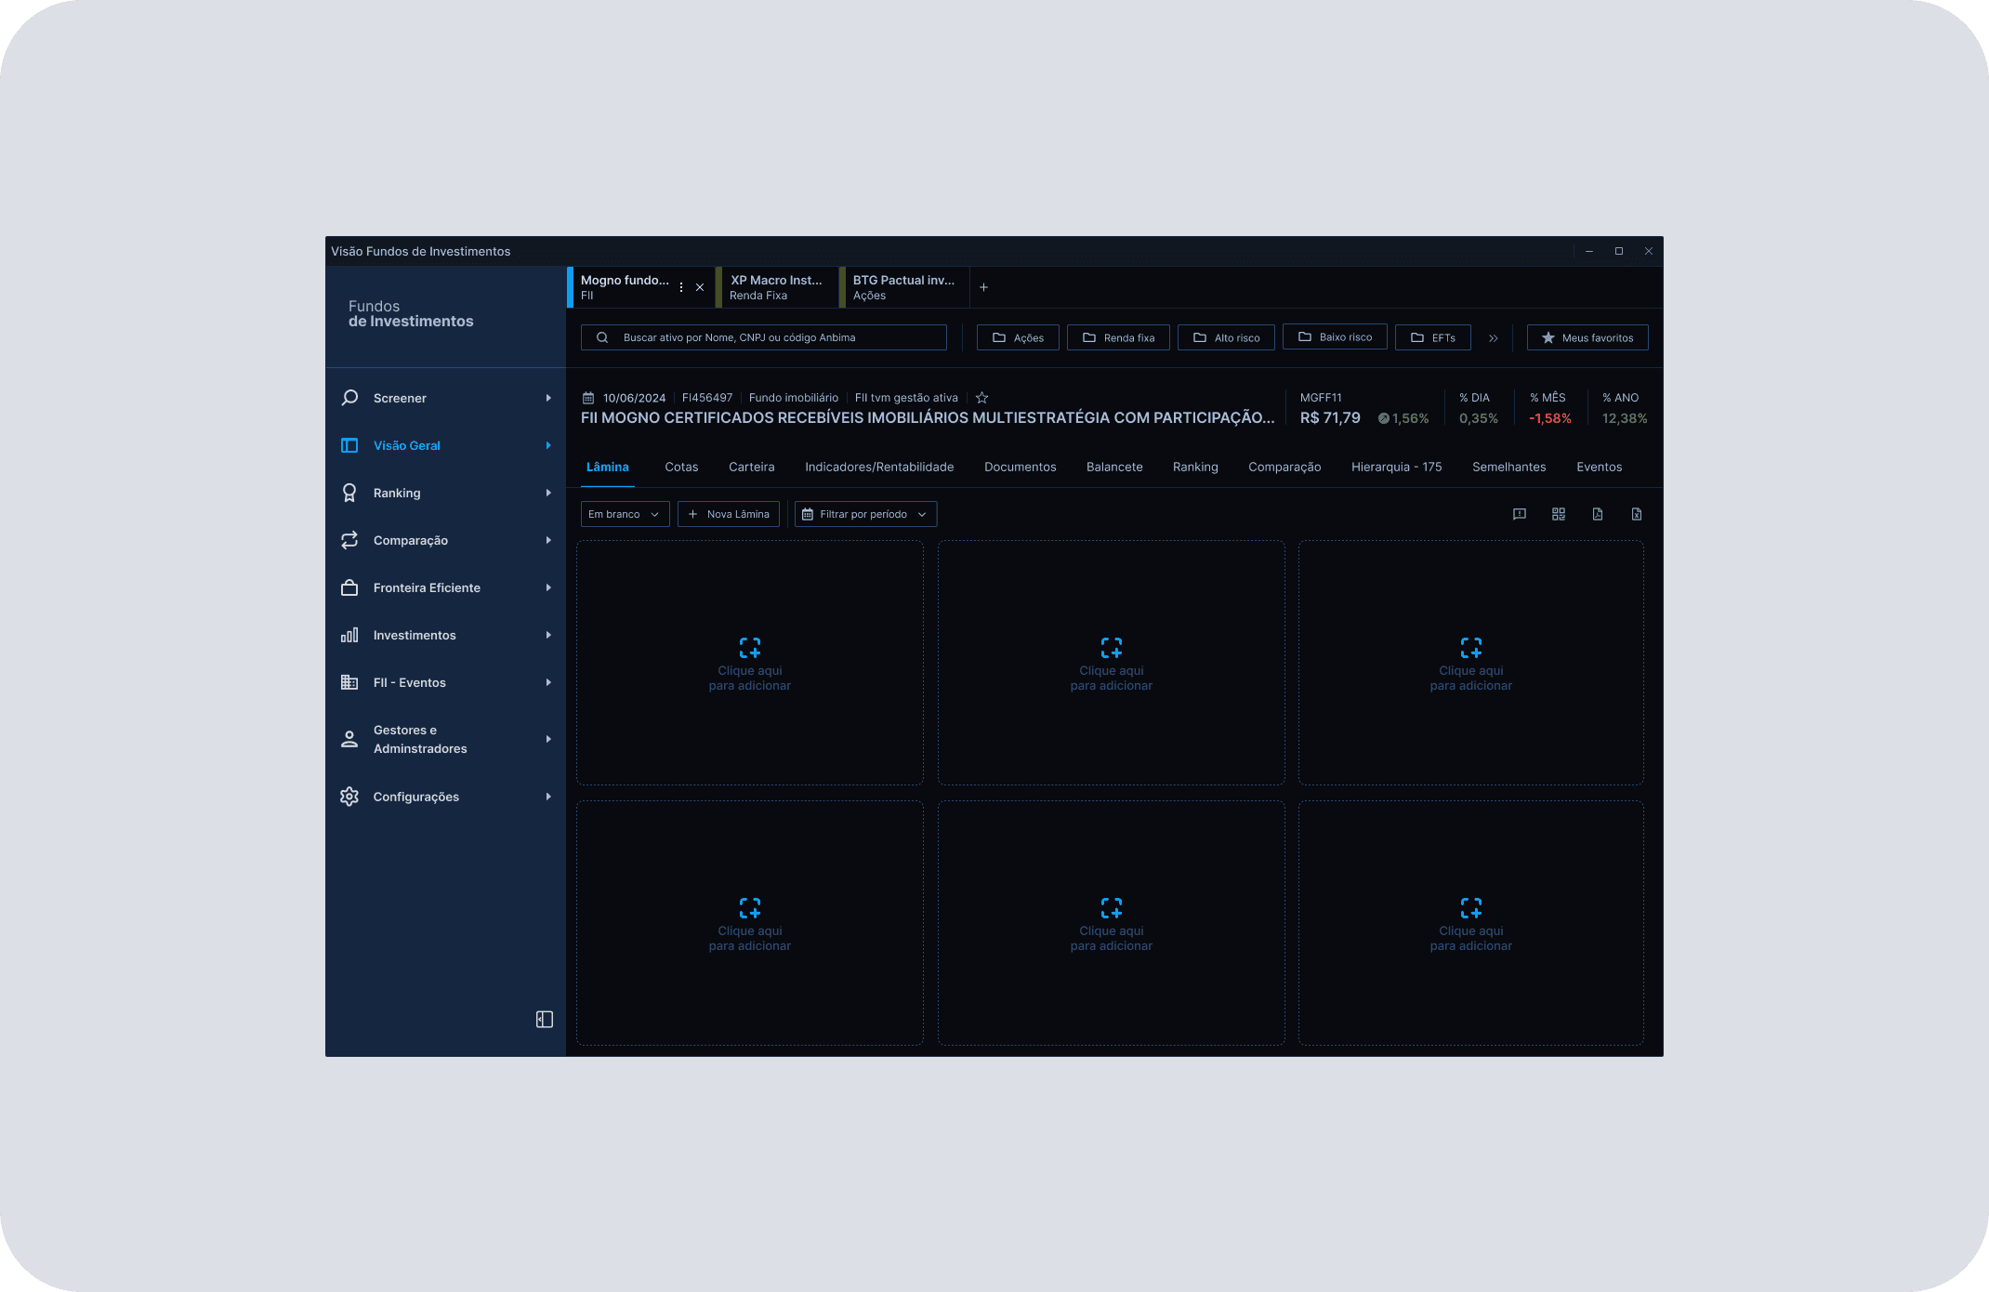
Task: Open the XP Macro Inst fund tab
Action: [x=777, y=287]
